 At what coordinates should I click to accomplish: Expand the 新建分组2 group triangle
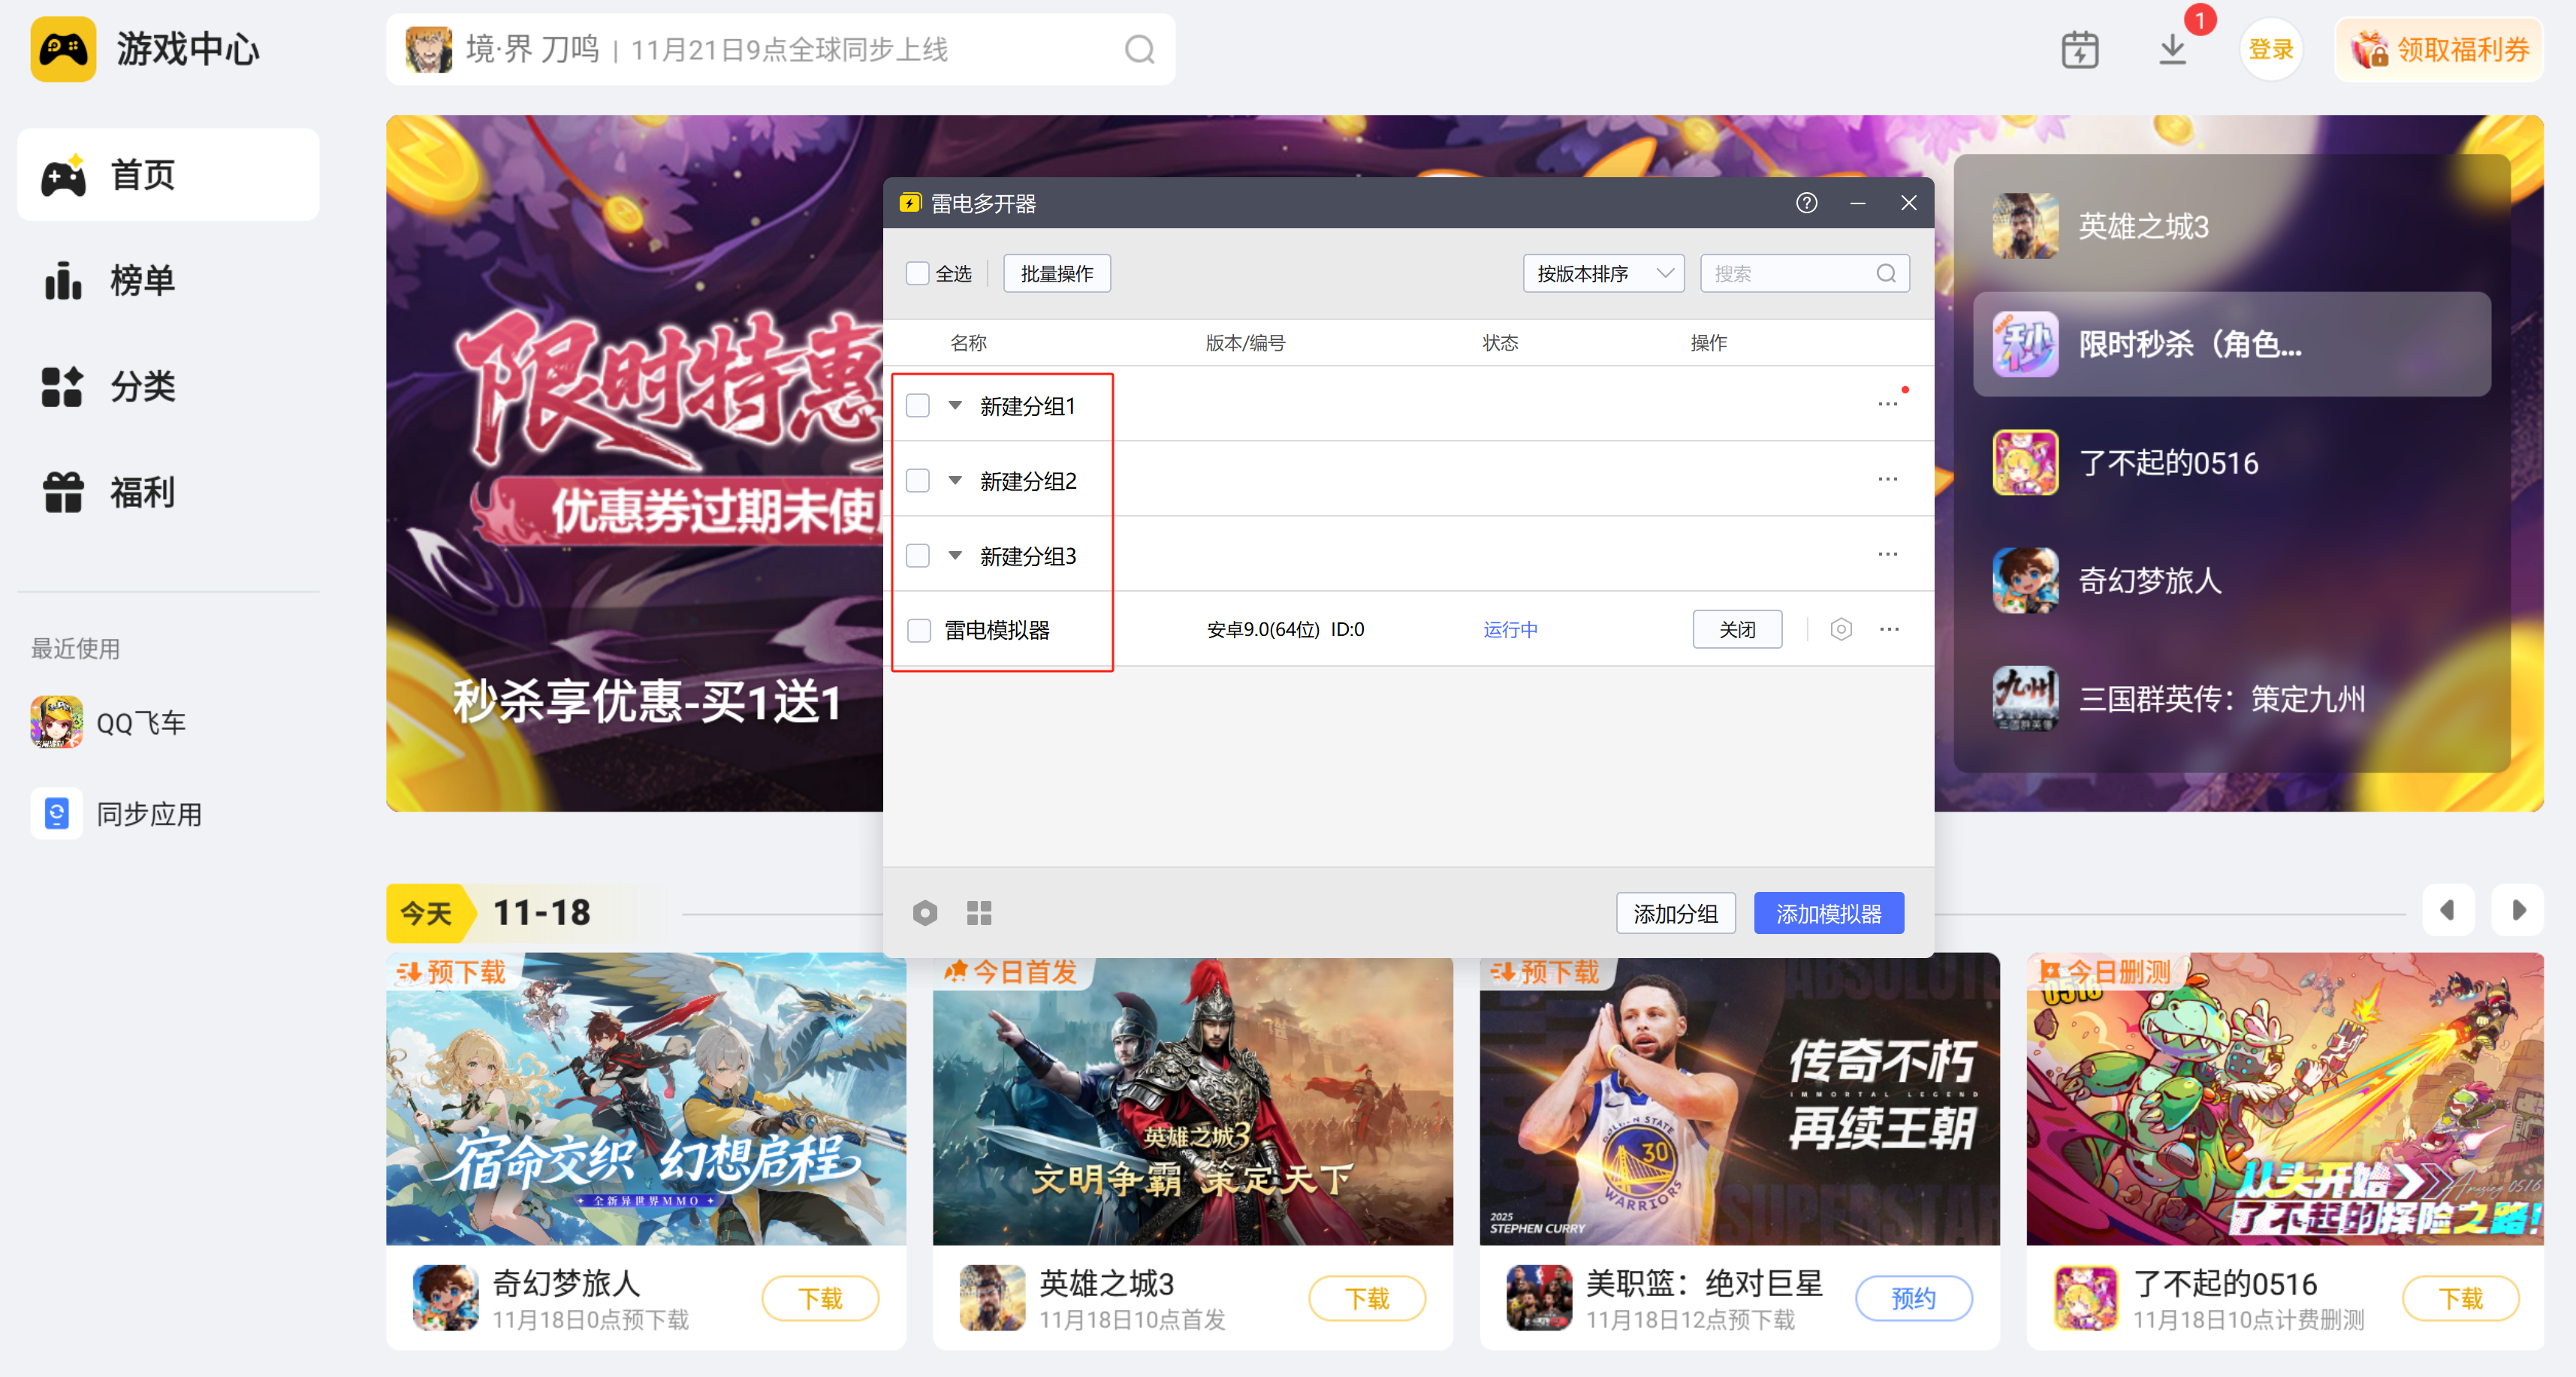coord(955,480)
